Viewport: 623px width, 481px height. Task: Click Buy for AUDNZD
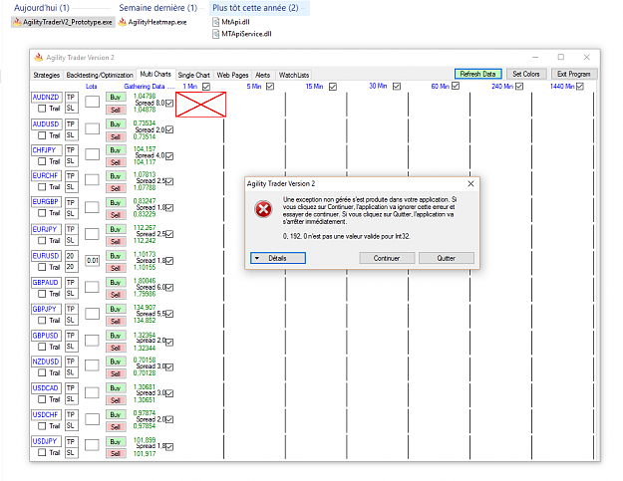[116, 98]
